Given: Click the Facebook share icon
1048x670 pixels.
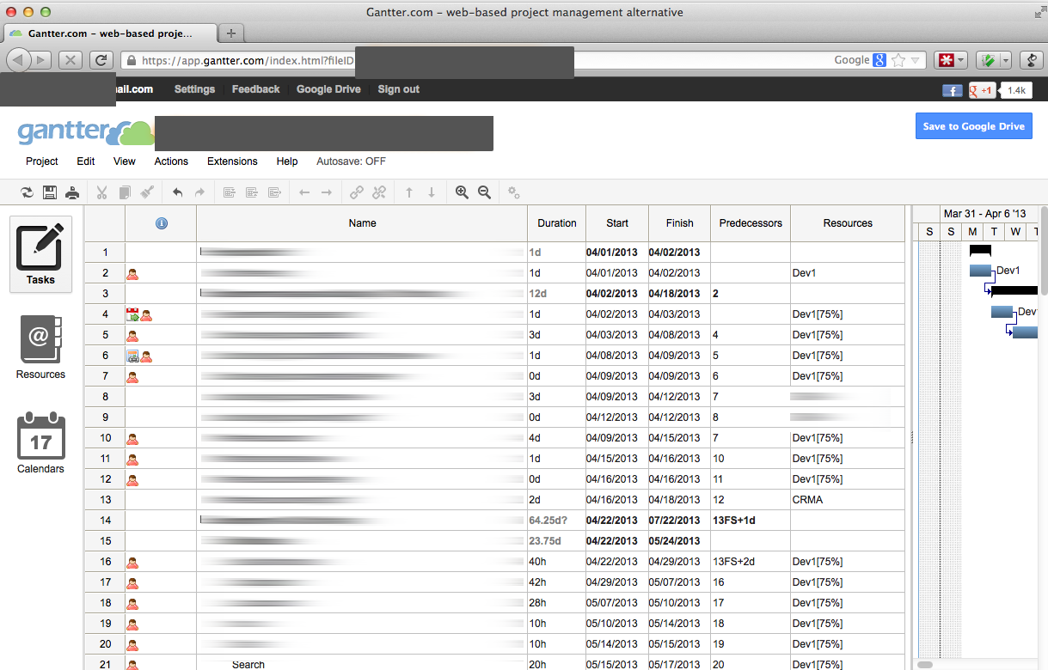Looking at the screenshot, I should 952,90.
